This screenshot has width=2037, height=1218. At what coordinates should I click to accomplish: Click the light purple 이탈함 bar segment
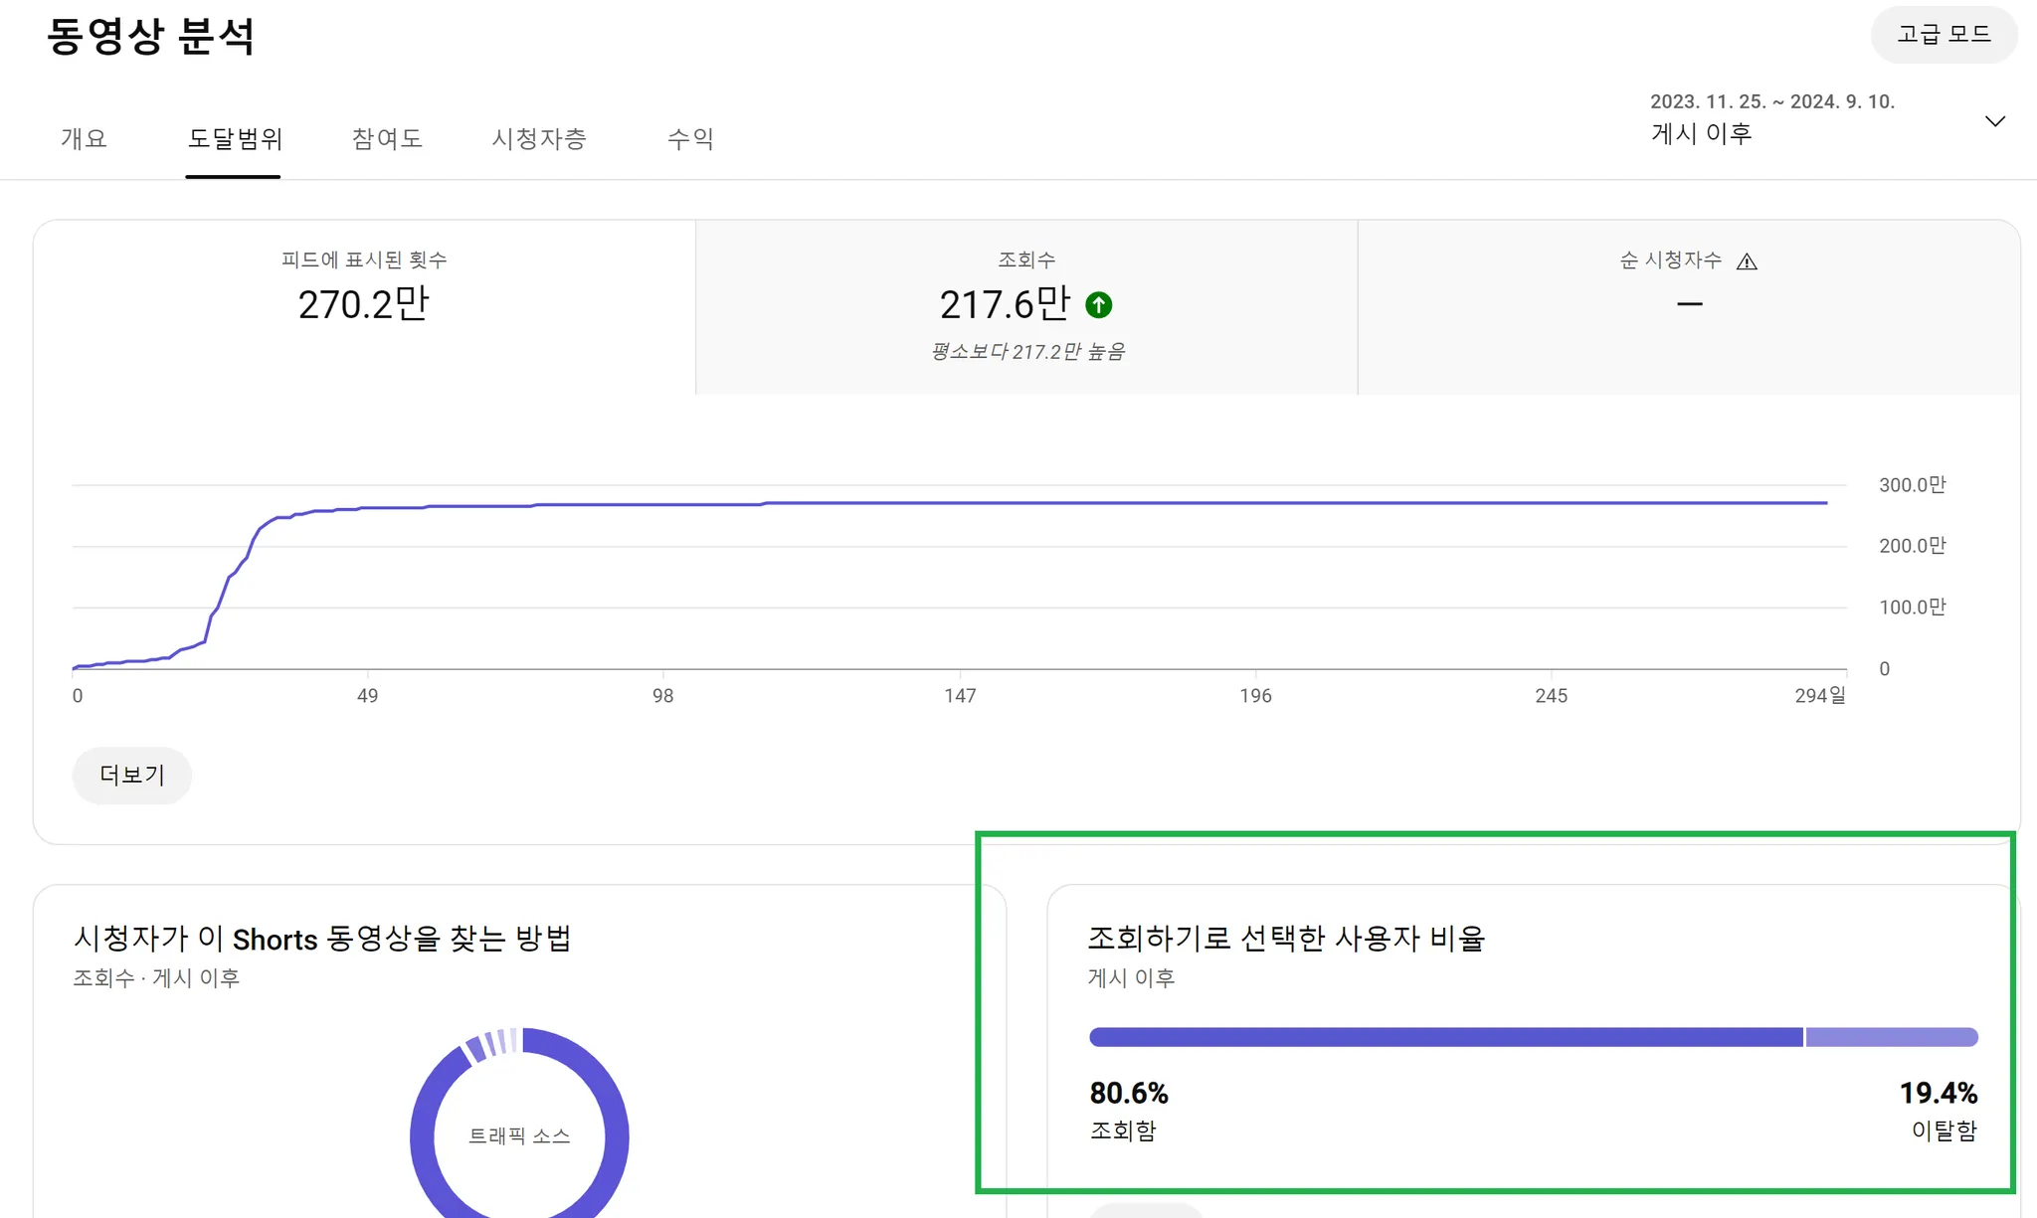[1891, 1037]
